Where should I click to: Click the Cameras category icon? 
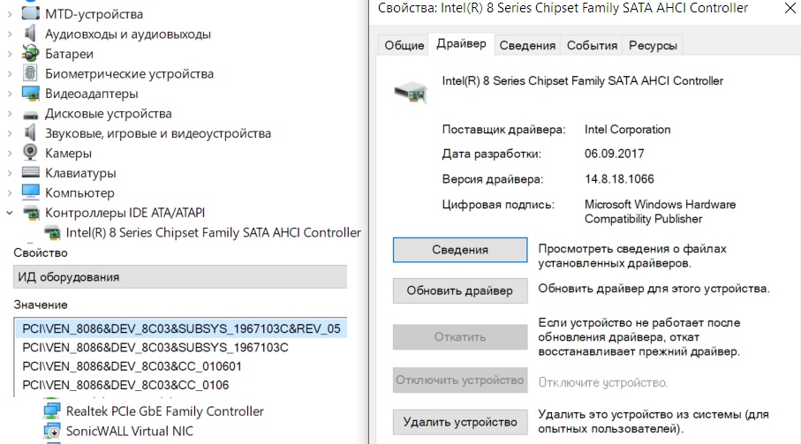click(31, 153)
